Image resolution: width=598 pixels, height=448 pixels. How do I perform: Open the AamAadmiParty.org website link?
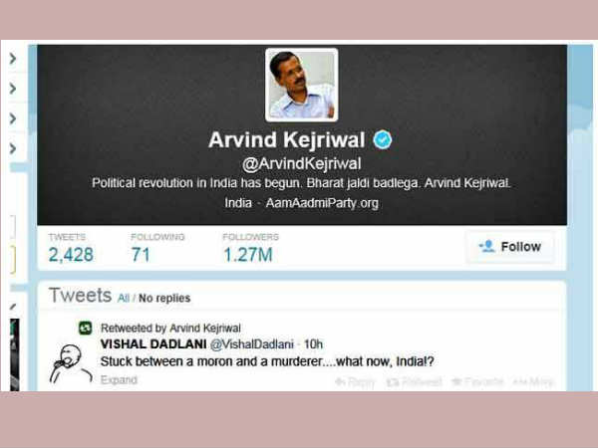[322, 203]
